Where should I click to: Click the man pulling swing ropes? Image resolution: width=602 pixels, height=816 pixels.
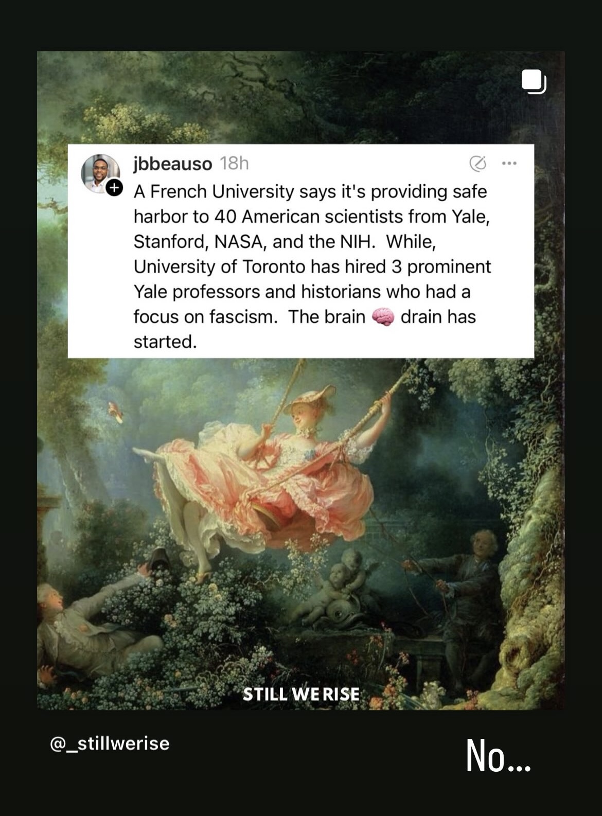(463, 592)
